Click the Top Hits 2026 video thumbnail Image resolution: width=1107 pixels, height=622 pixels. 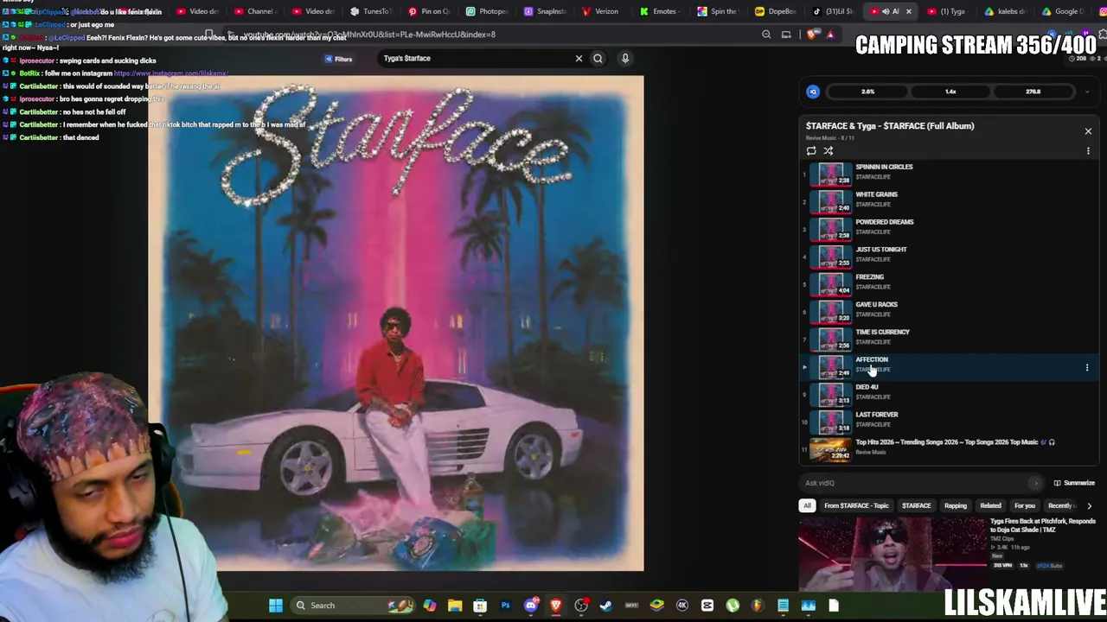tap(831, 448)
